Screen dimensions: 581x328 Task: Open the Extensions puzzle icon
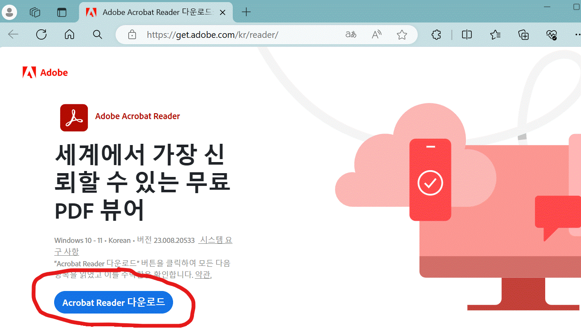coord(436,34)
